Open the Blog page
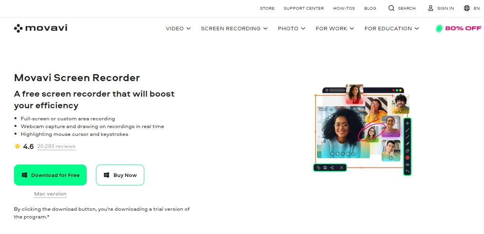484x234 pixels. 370,8
